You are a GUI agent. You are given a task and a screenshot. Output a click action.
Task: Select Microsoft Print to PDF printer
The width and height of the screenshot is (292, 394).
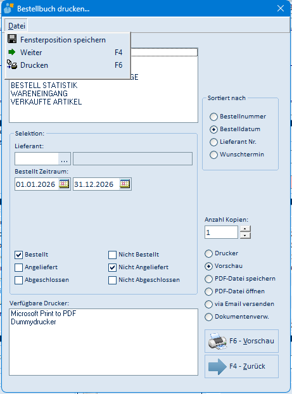point(44,314)
